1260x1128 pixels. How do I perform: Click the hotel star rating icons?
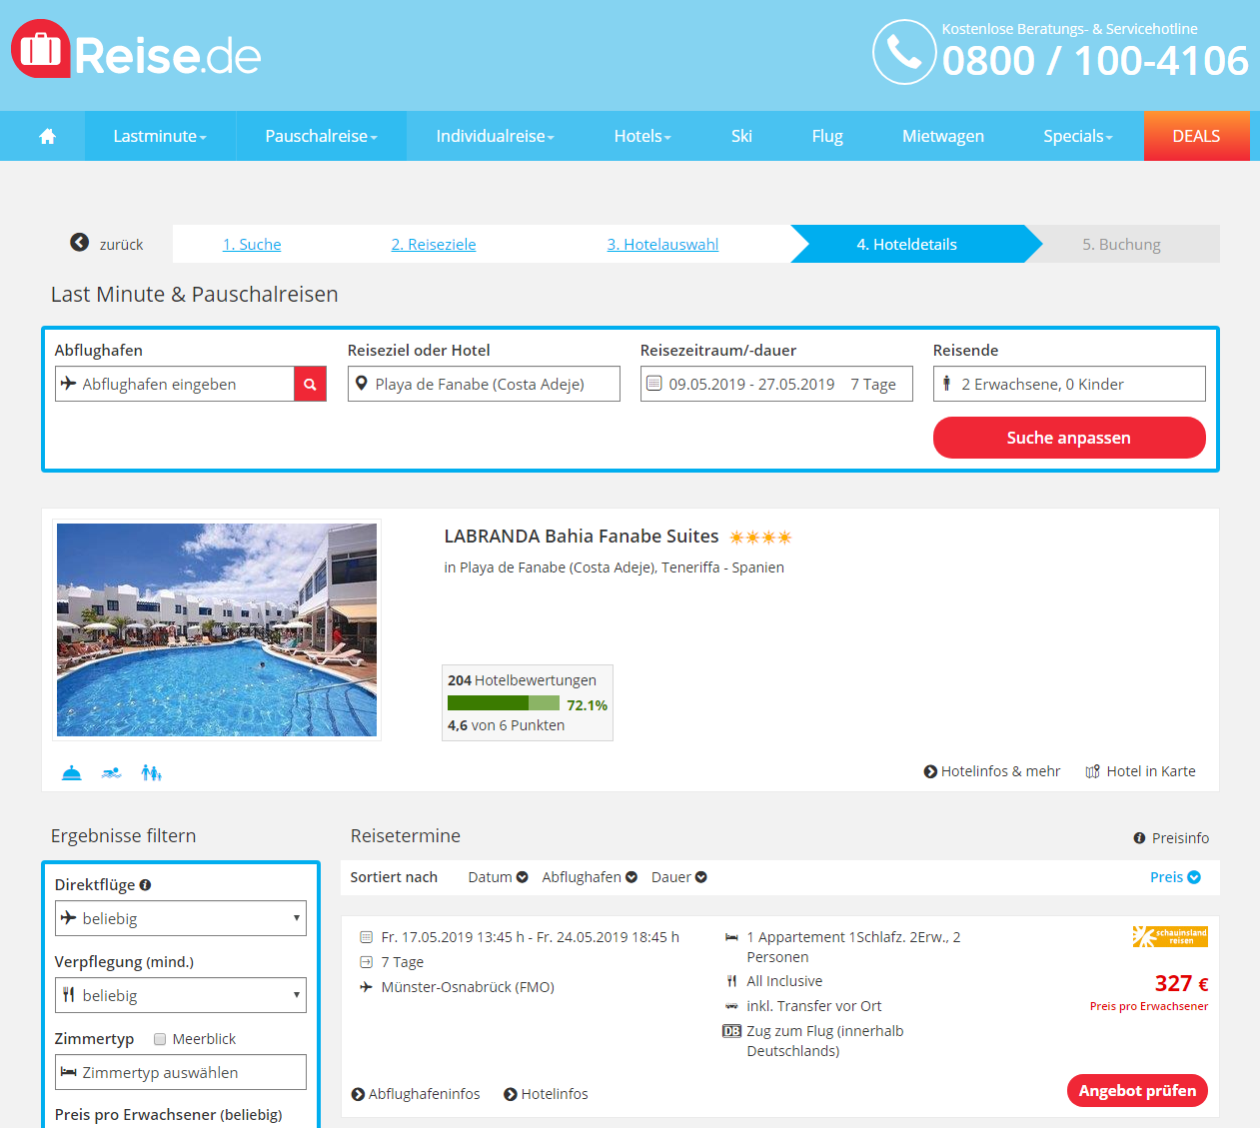pyautogui.click(x=760, y=538)
